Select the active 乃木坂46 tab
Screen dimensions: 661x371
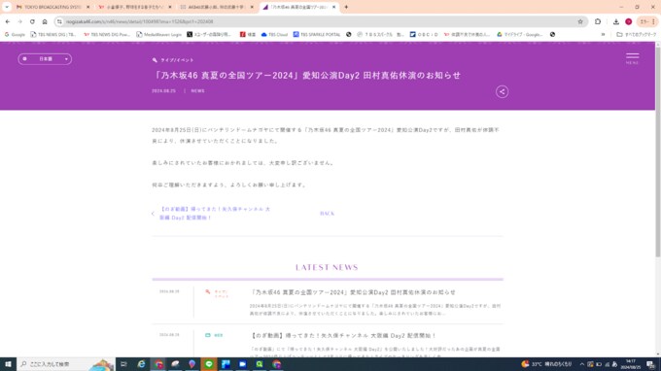(x=298, y=7)
